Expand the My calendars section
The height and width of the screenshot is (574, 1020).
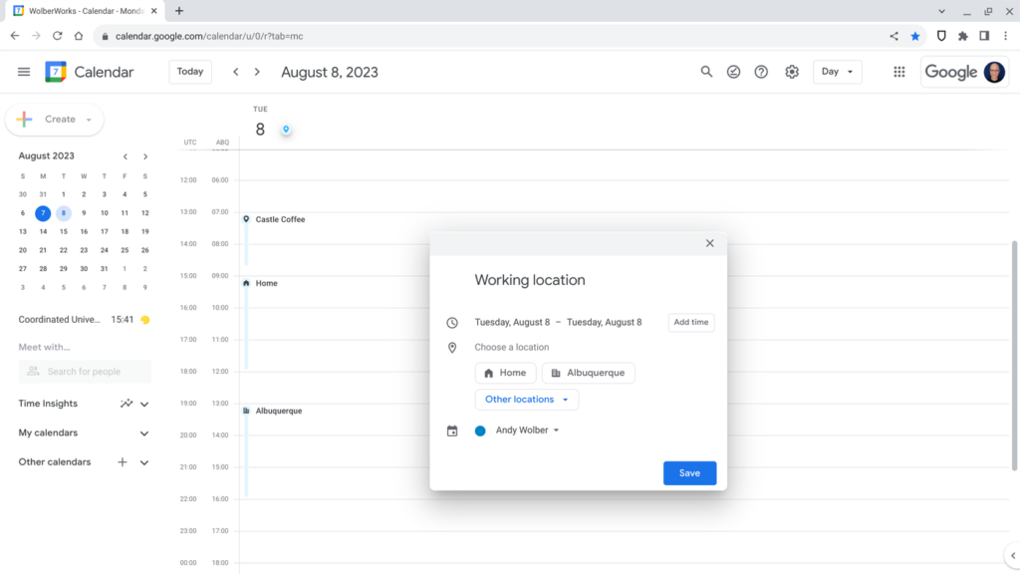tap(144, 433)
